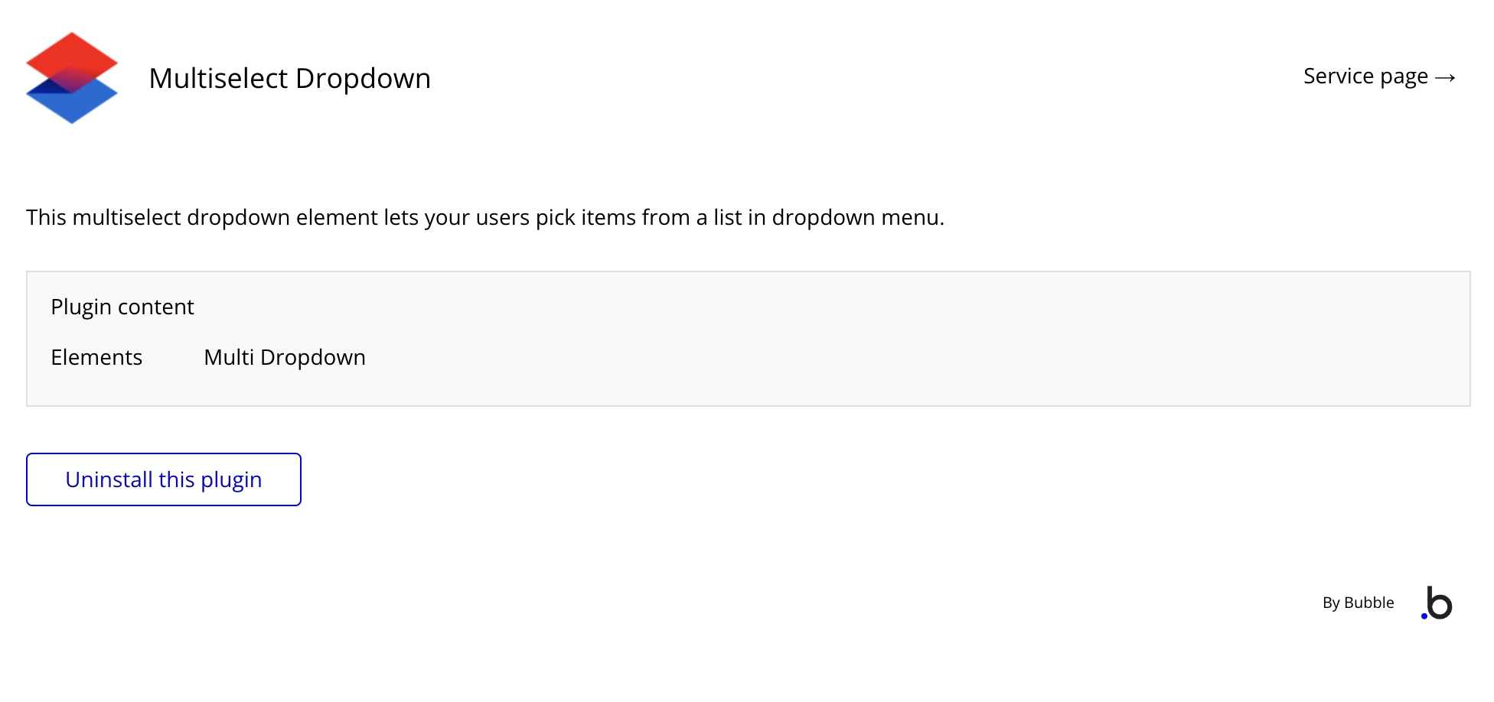Click the blue dot of the Bubble logo

1424,616
